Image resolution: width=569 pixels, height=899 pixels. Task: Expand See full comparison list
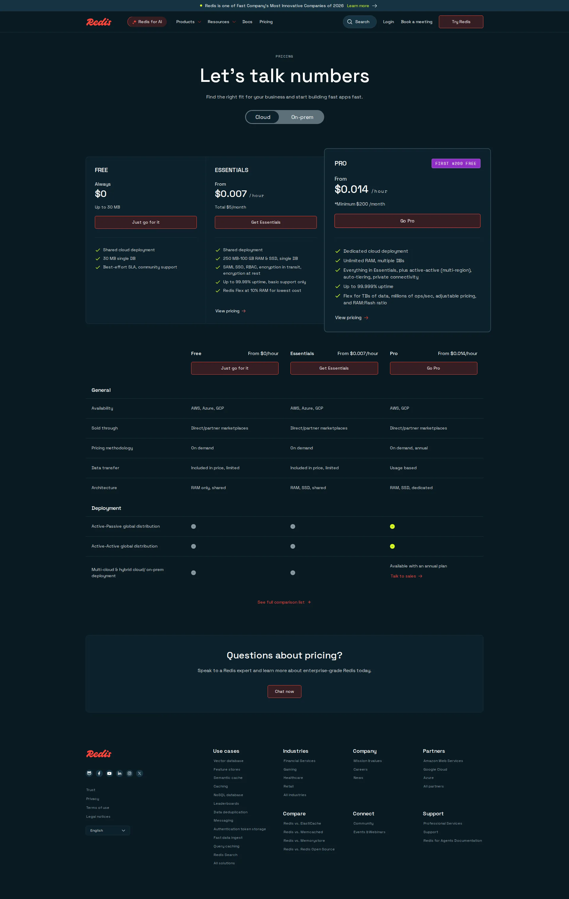coord(284,602)
